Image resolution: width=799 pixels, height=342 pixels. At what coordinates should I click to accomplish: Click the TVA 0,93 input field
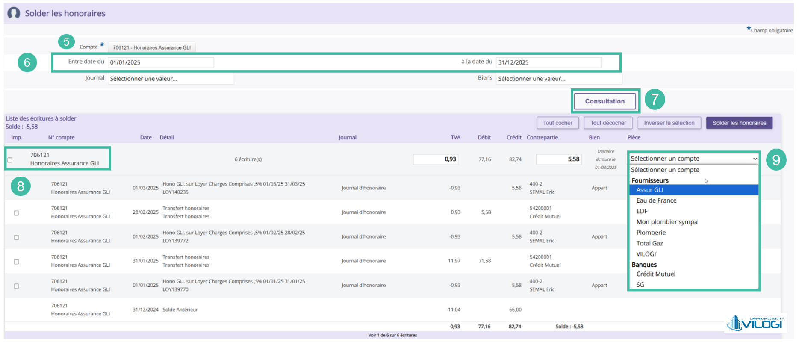[436, 159]
